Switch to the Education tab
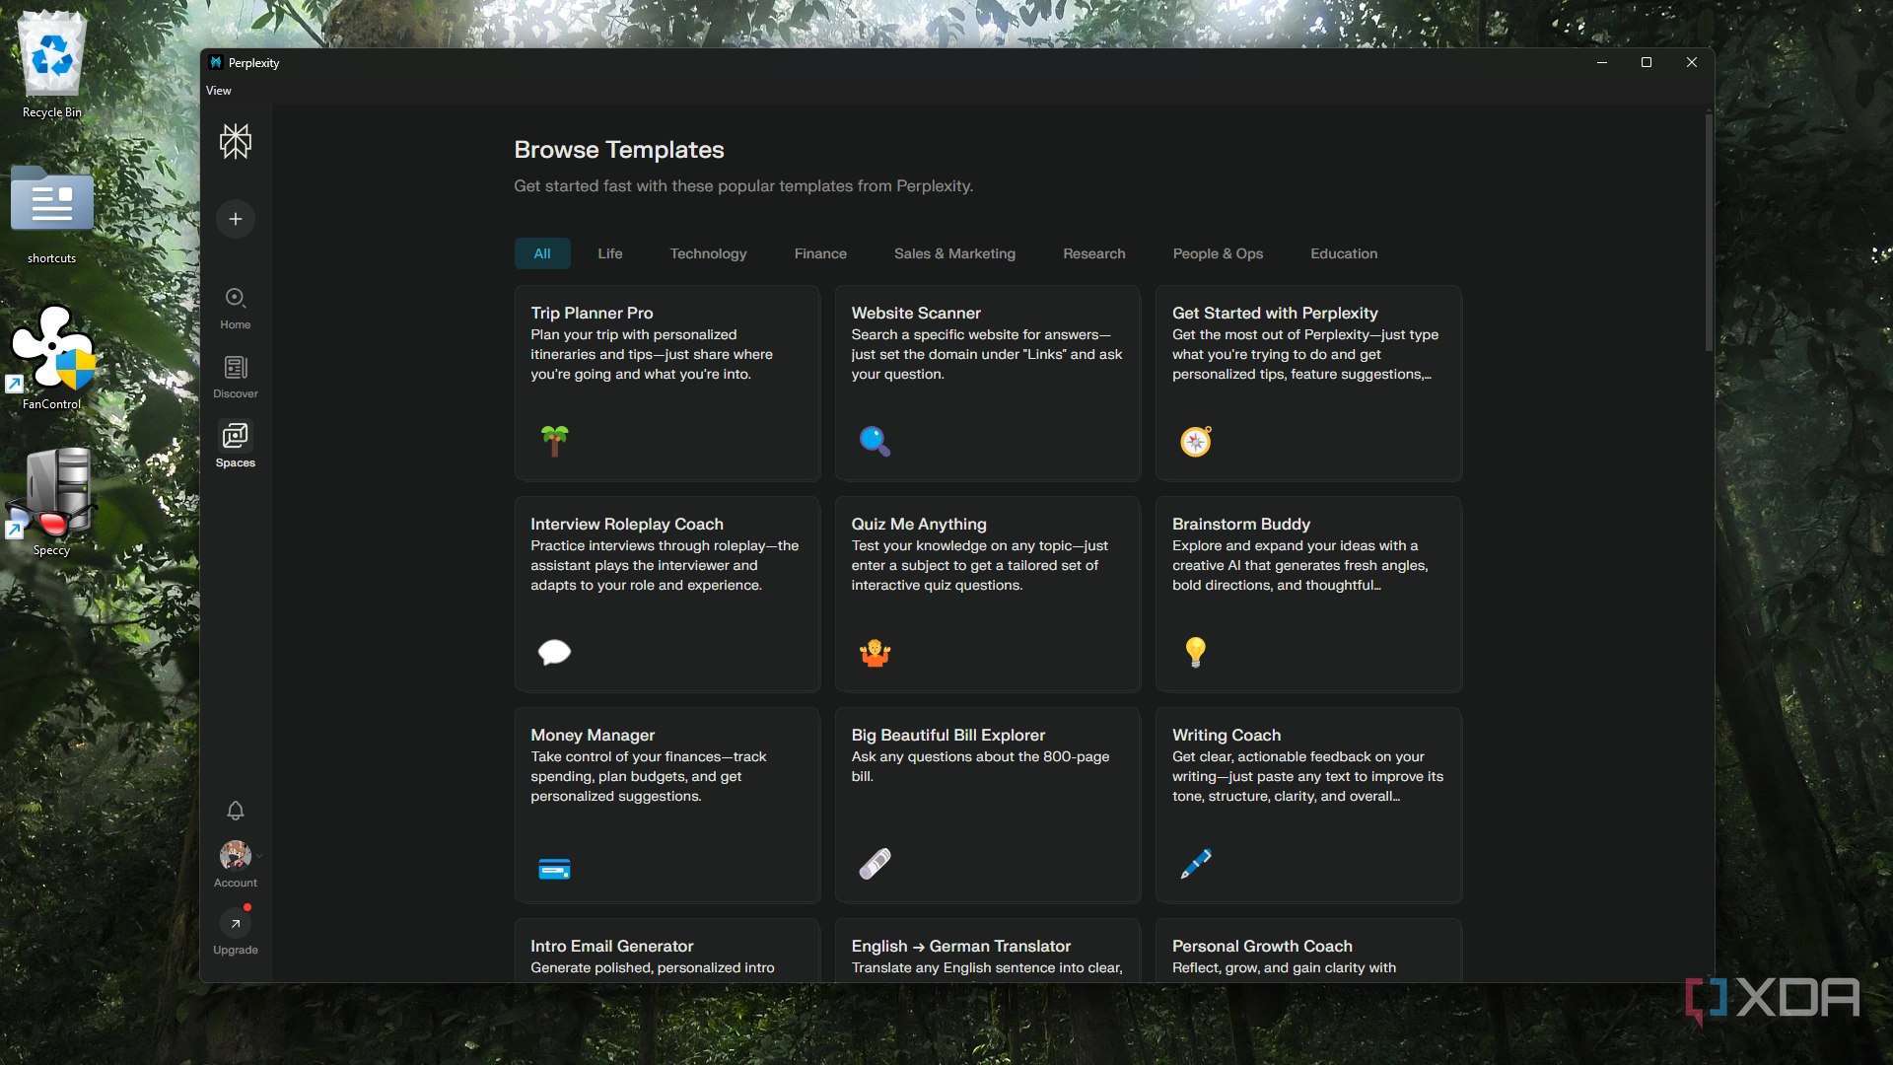Screen dimensions: 1893x1065 (1344, 253)
